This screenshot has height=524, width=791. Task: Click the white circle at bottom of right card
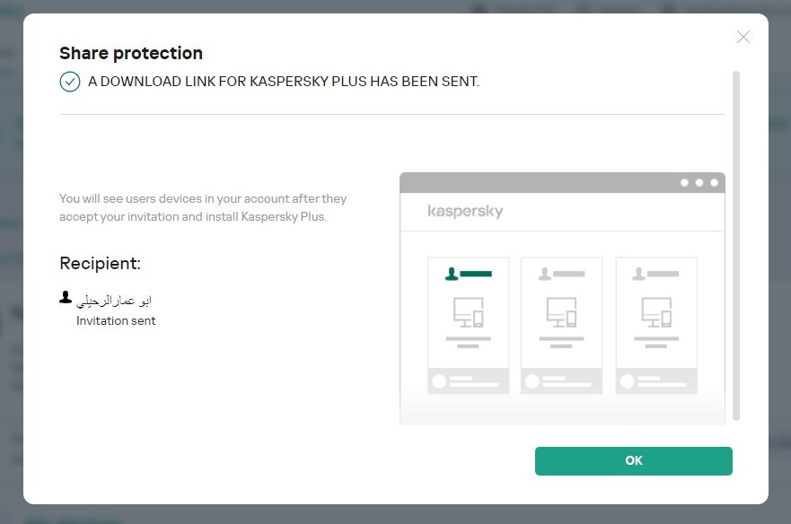click(626, 381)
